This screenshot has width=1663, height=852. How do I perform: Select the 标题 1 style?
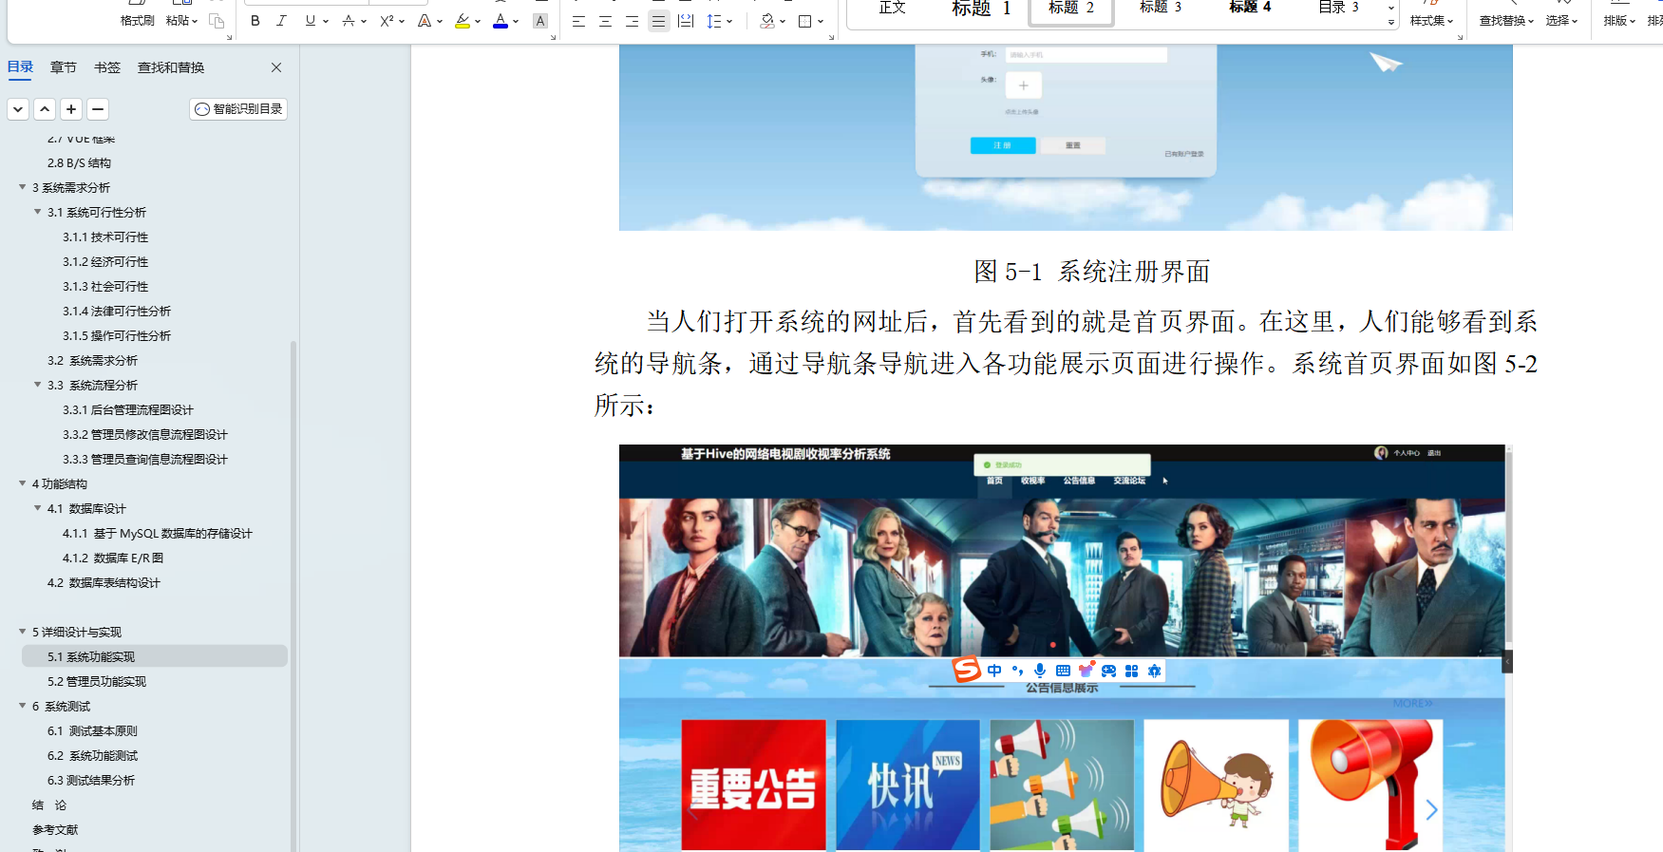(x=982, y=9)
